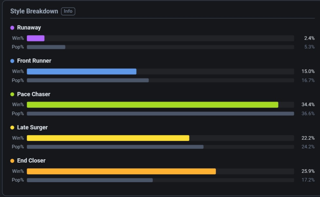The image size is (320, 197).
Task: Click the Style Breakdown heading
Action: coord(34,11)
